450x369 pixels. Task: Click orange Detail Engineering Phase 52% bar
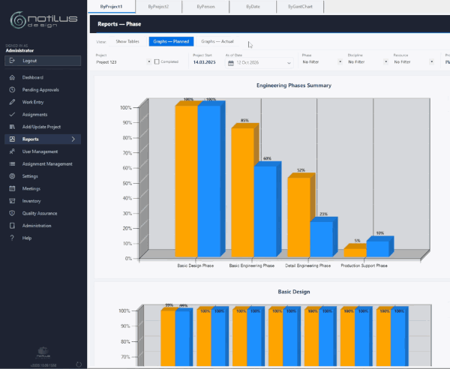click(299, 217)
